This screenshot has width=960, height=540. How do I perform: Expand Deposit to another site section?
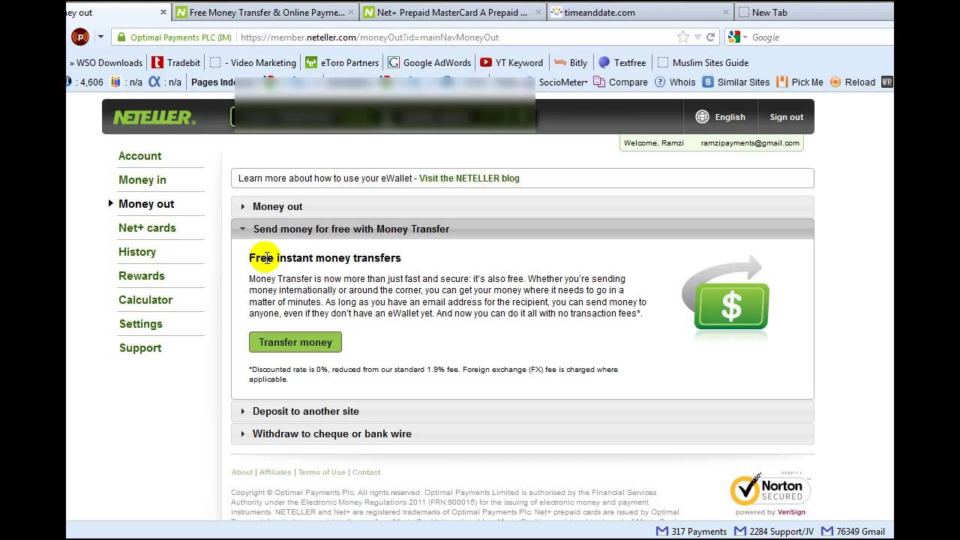[522, 411]
